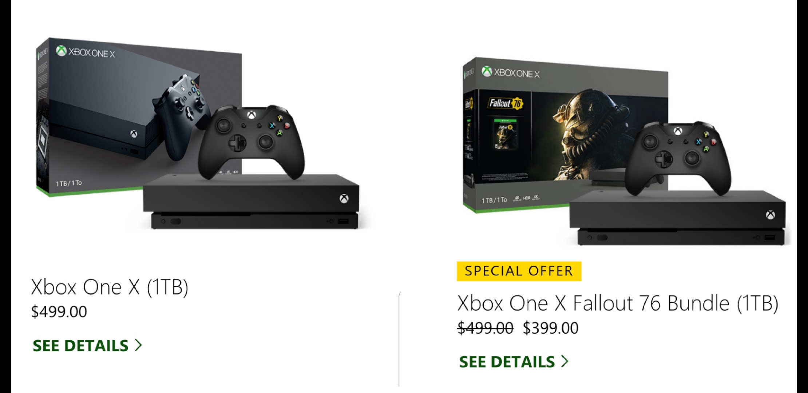Open SEE DETAILS for Xbox One X (1TB)

tap(87, 345)
